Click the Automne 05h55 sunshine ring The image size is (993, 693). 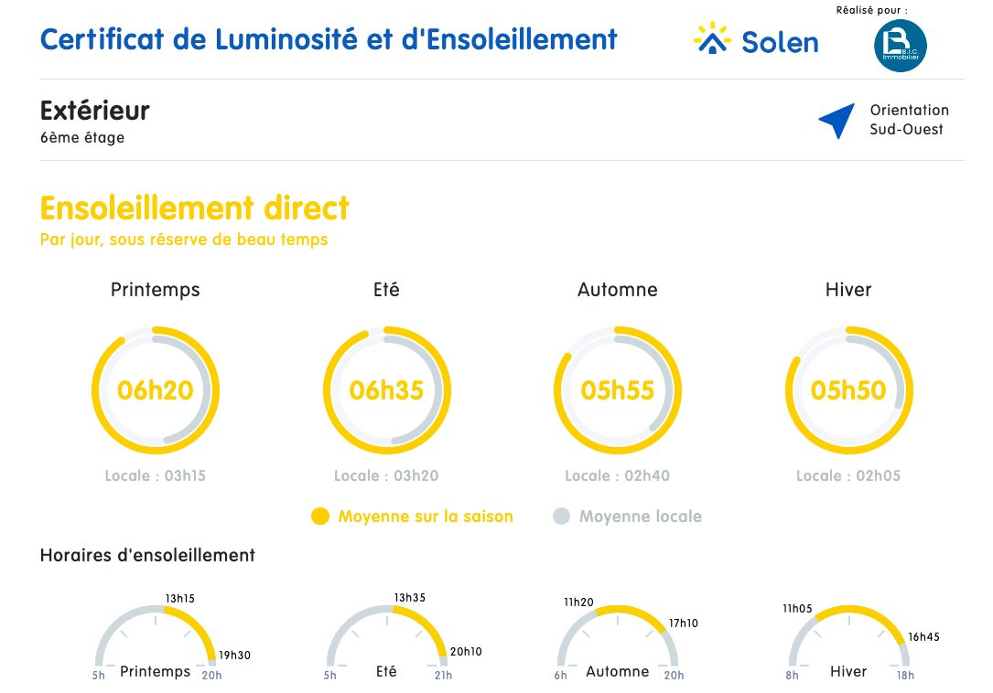618,390
